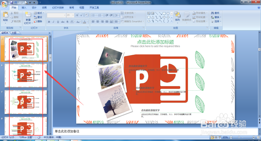
Task: Click the Decrease Indent icon
Action: coord(107,15)
